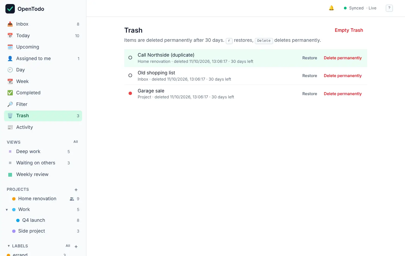The width and height of the screenshot is (405, 256).
Task: Click Empty Trash
Action: [x=349, y=30]
